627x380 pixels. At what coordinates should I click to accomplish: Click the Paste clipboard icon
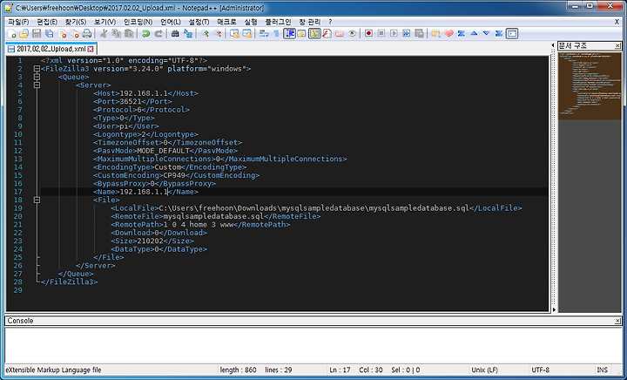129,34
